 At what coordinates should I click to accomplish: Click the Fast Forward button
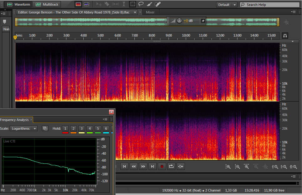(x=143, y=166)
